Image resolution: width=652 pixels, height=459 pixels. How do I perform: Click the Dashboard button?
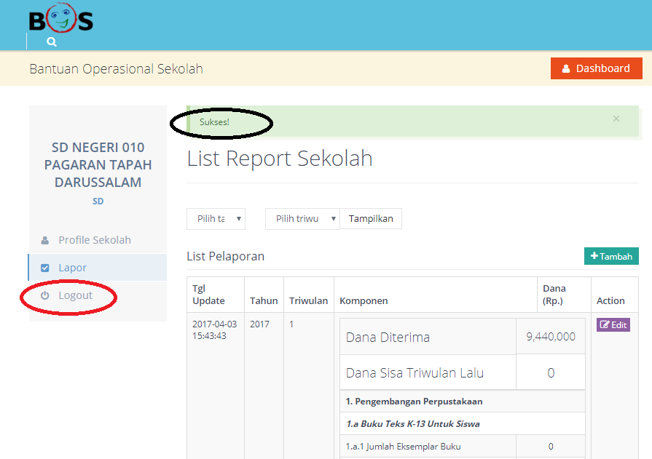(596, 68)
